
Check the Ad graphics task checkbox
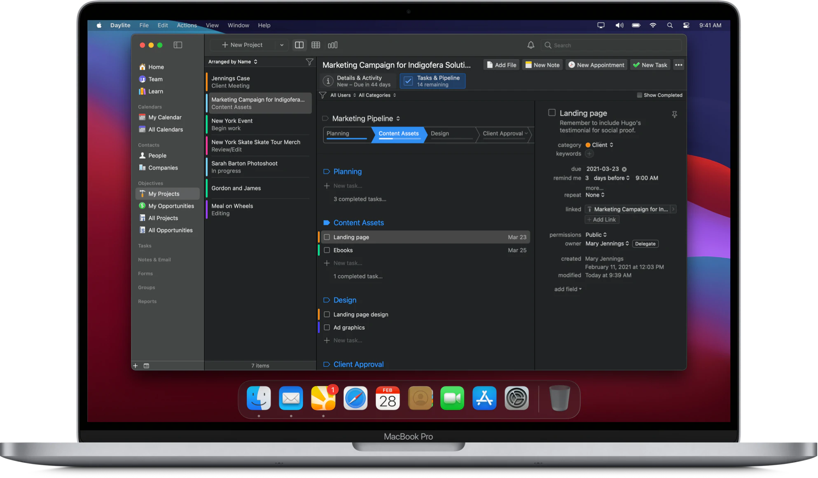point(327,328)
